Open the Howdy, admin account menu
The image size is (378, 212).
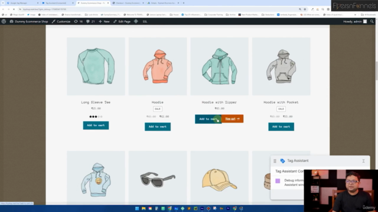pyautogui.click(x=355, y=21)
